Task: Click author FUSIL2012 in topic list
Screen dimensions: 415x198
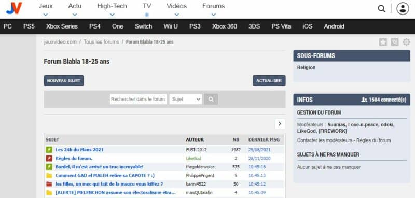Action: click(x=197, y=150)
